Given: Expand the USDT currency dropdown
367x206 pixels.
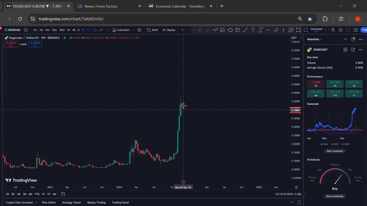Looking at the screenshot, I should tap(296, 38).
